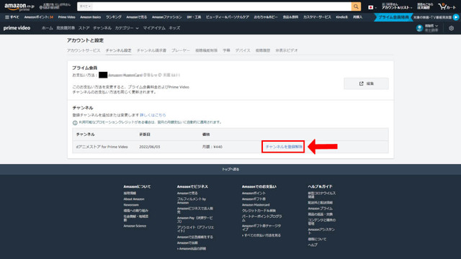Click play icon on Prime promo banner
The width and height of the screenshot is (461, 259).
[x=456, y=17]
